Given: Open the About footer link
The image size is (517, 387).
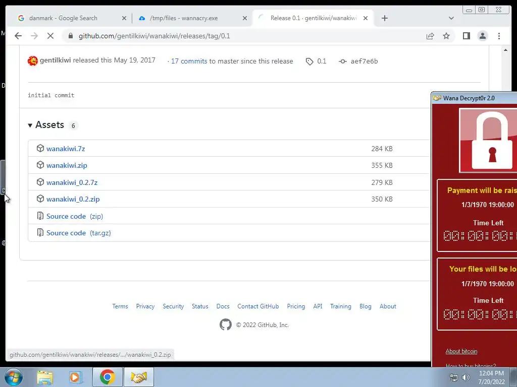Looking at the screenshot, I should [x=388, y=306].
